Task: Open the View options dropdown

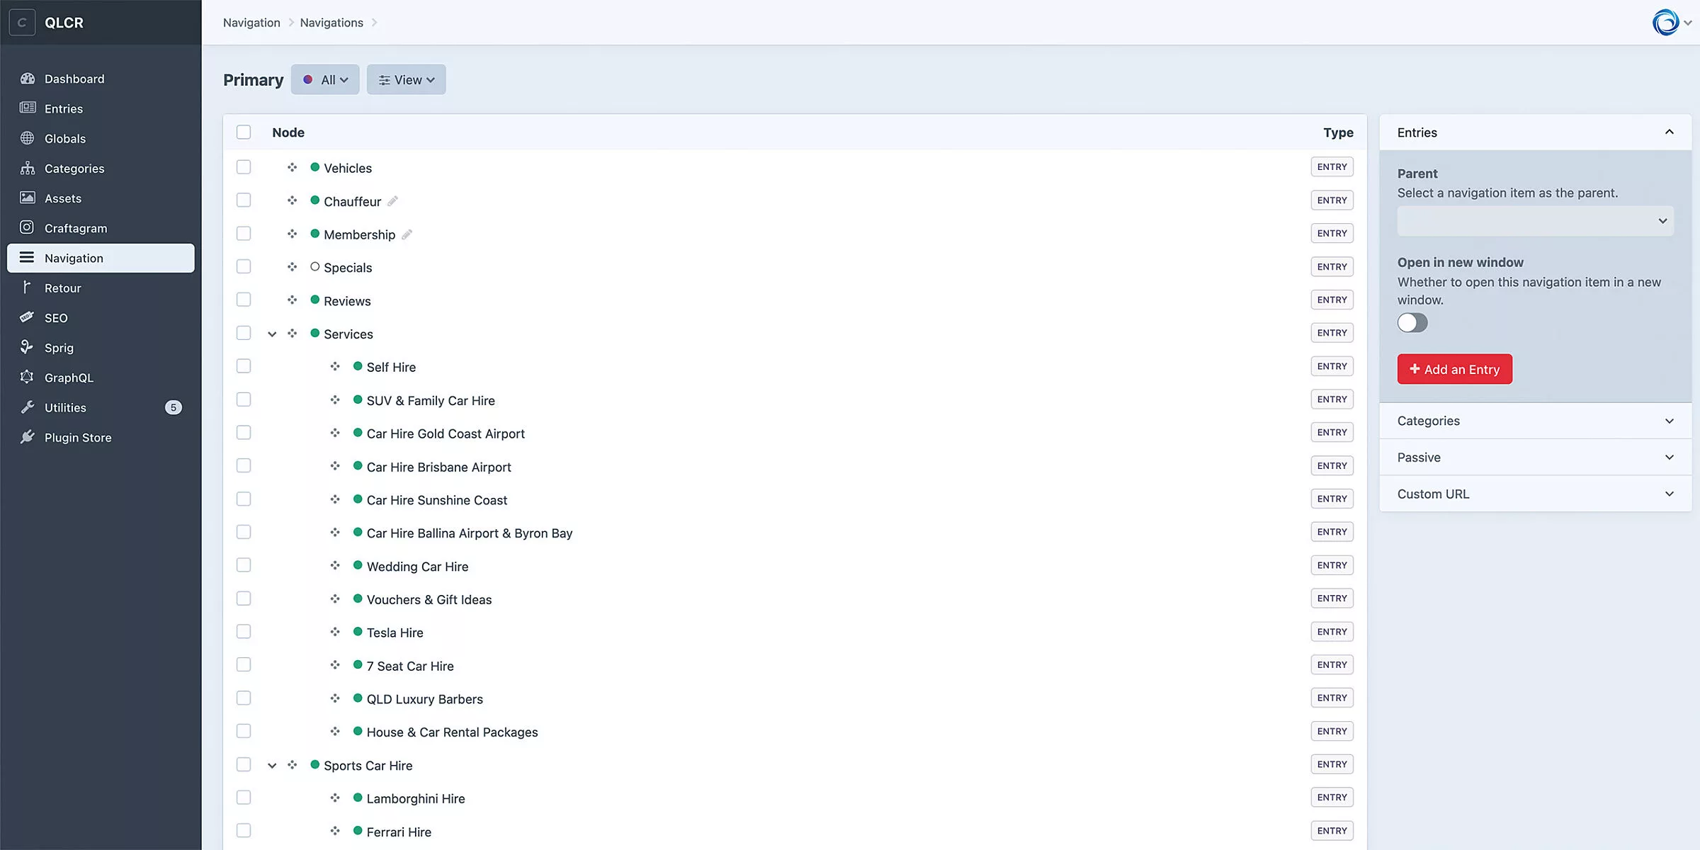Action: pos(407,79)
